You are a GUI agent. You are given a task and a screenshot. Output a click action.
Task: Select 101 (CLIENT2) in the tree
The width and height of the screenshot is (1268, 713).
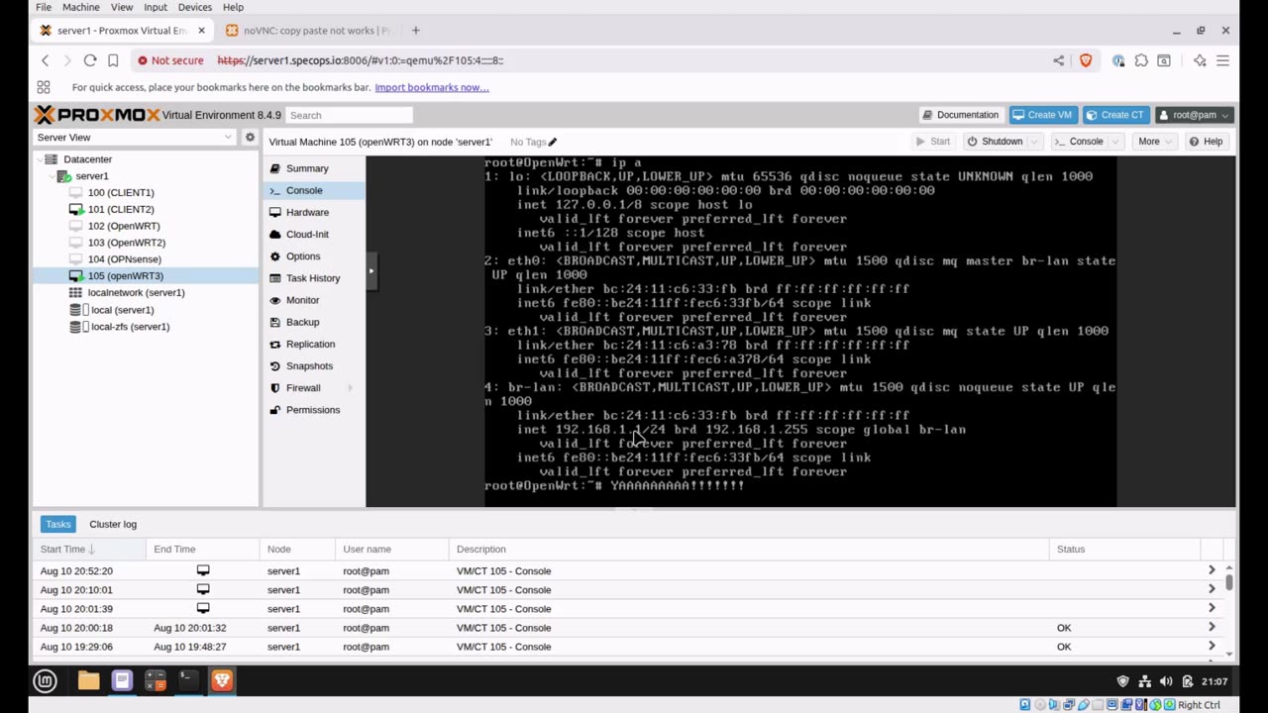pyautogui.click(x=121, y=210)
